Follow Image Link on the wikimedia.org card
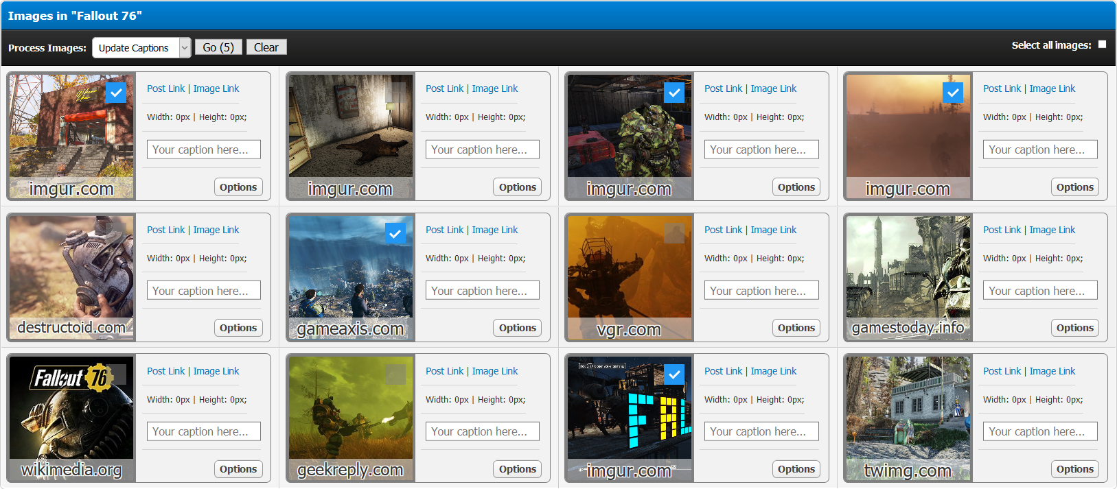 [216, 371]
